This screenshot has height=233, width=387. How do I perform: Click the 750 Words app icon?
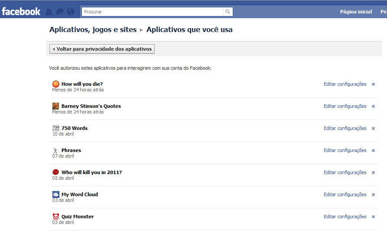pos(56,128)
